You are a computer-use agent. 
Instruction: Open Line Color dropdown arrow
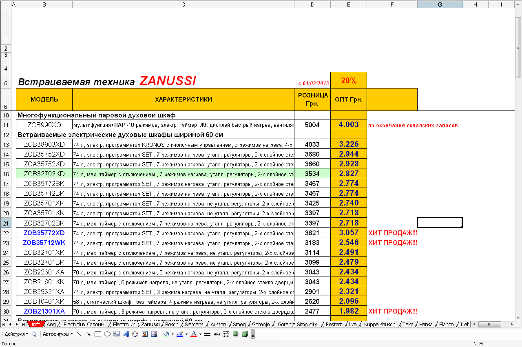tap(186, 334)
